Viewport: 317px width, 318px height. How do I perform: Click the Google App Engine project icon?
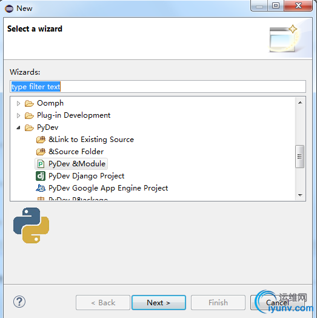[x=41, y=188]
